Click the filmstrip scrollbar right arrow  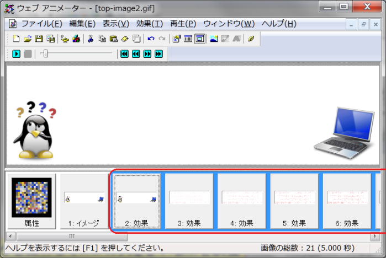375,237
